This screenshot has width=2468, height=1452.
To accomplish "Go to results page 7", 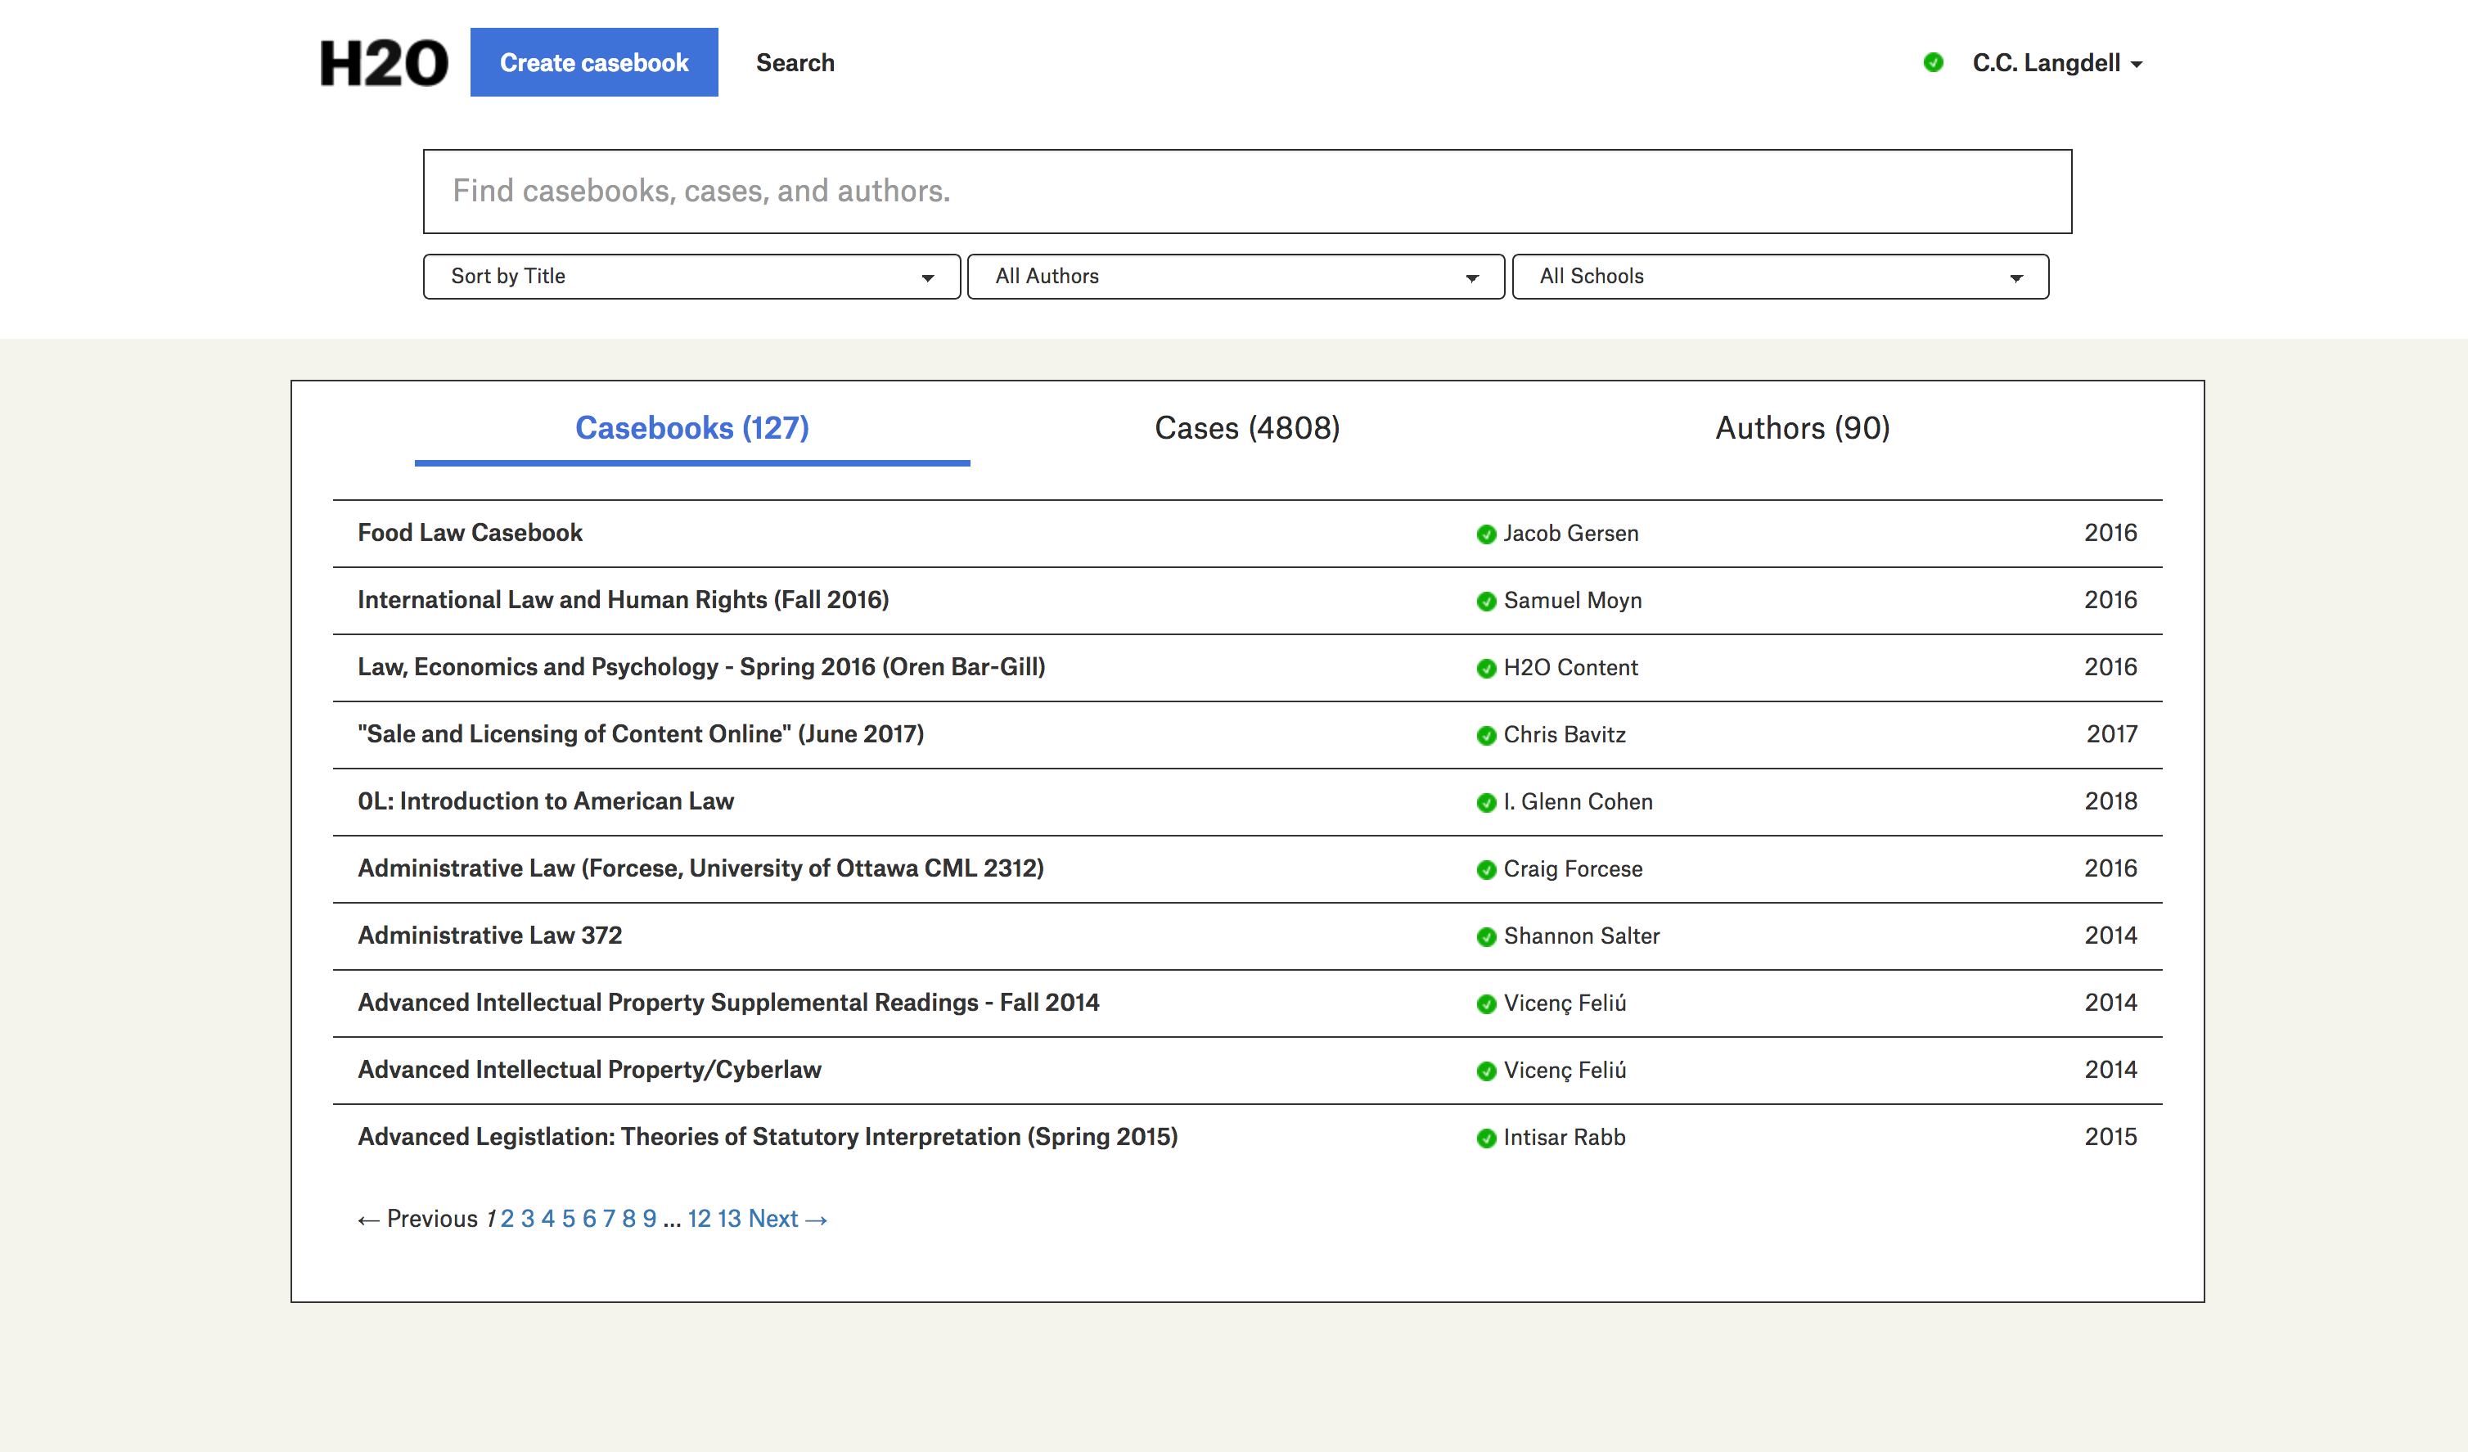I will 609,1219.
